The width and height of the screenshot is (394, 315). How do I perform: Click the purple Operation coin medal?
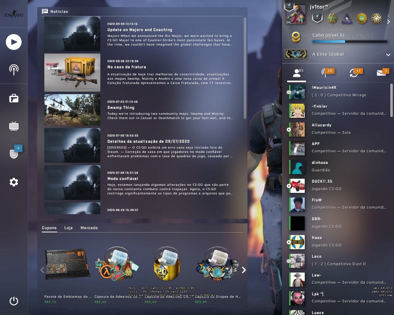click(x=347, y=19)
